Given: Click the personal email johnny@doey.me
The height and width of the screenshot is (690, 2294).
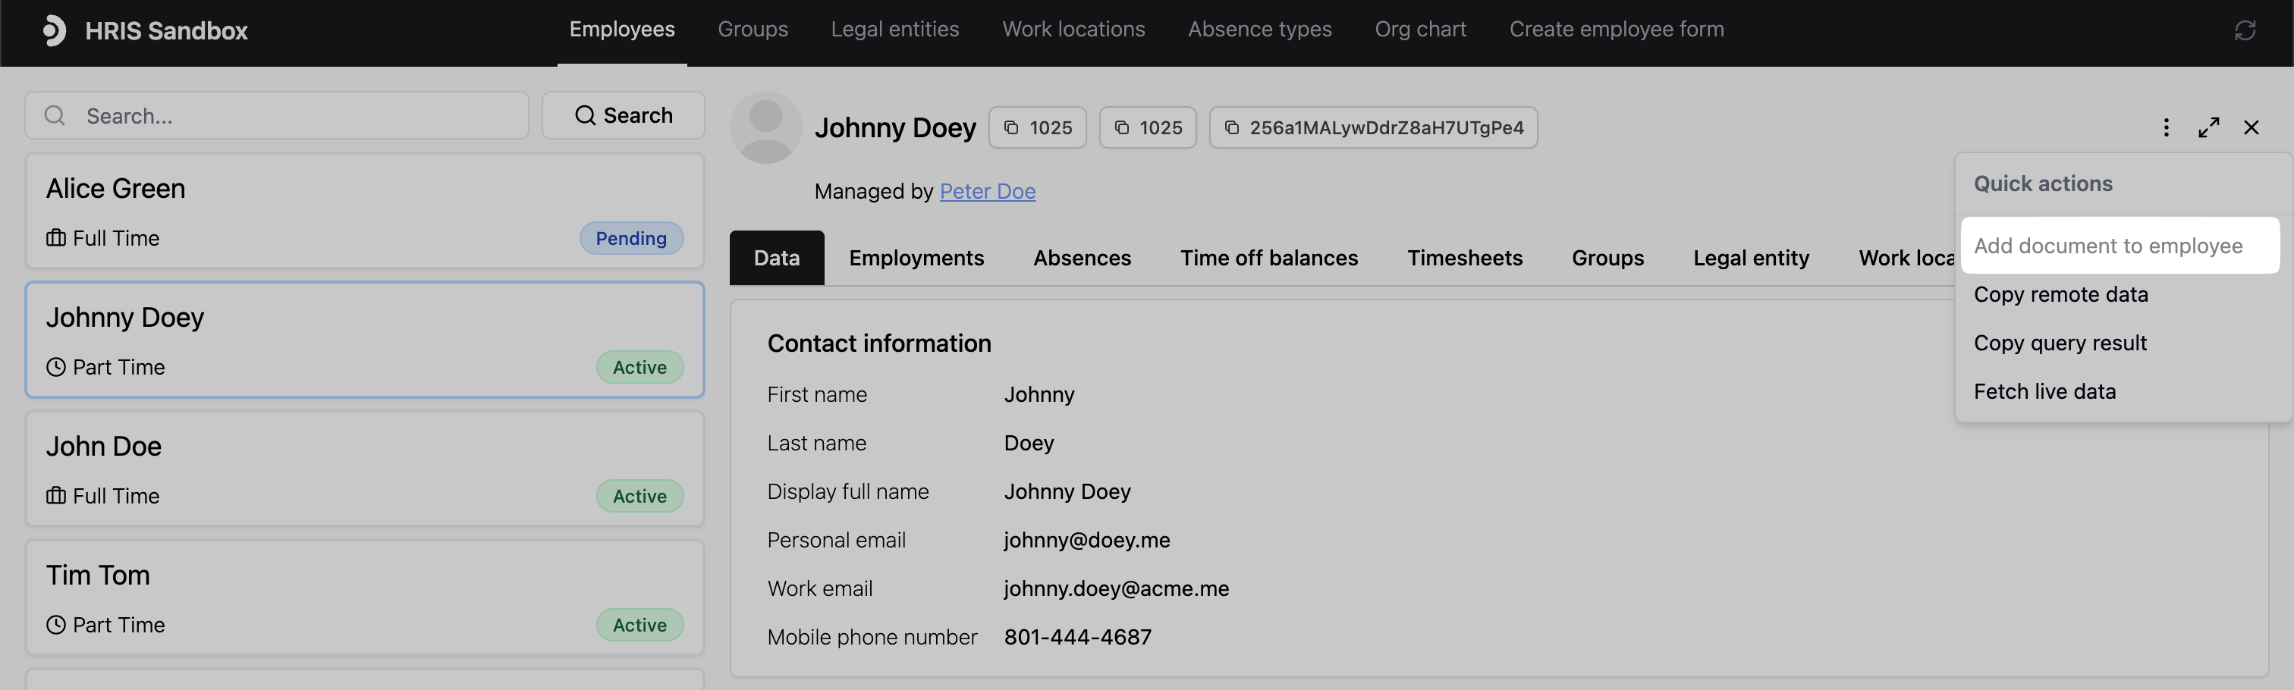Looking at the screenshot, I should [x=1086, y=541].
